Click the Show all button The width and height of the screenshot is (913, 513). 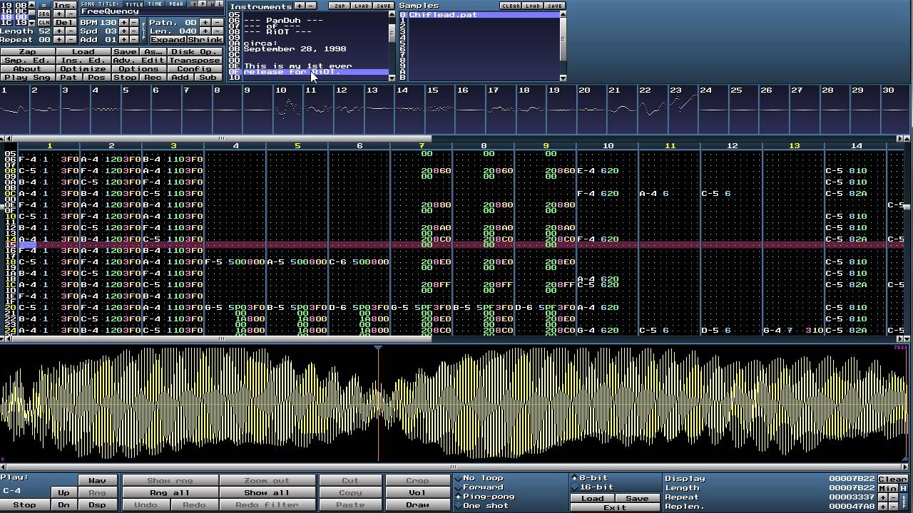click(x=267, y=492)
